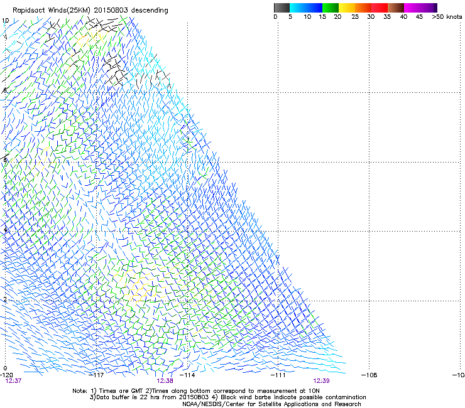Select the '-117' longitude label
This screenshot has height=408, width=465.
click(97, 375)
